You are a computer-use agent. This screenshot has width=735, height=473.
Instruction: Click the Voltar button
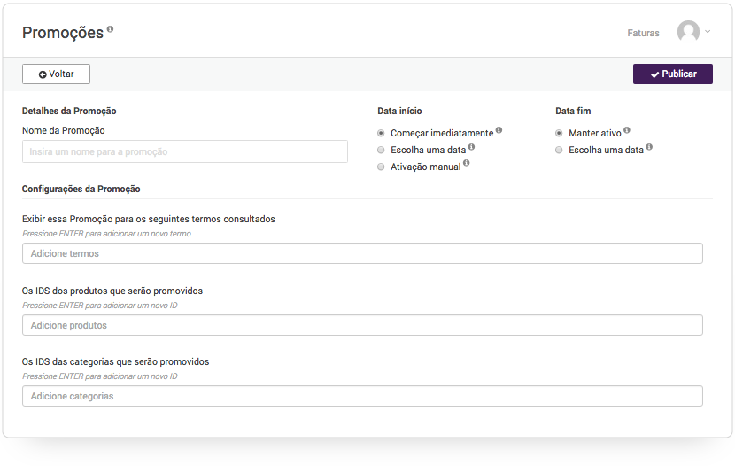[57, 74]
